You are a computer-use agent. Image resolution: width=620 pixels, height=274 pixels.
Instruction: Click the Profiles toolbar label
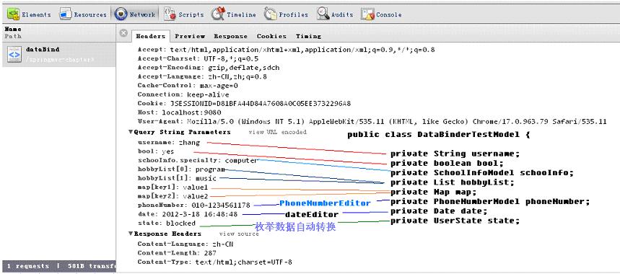pyautogui.click(x=293, y=14)
